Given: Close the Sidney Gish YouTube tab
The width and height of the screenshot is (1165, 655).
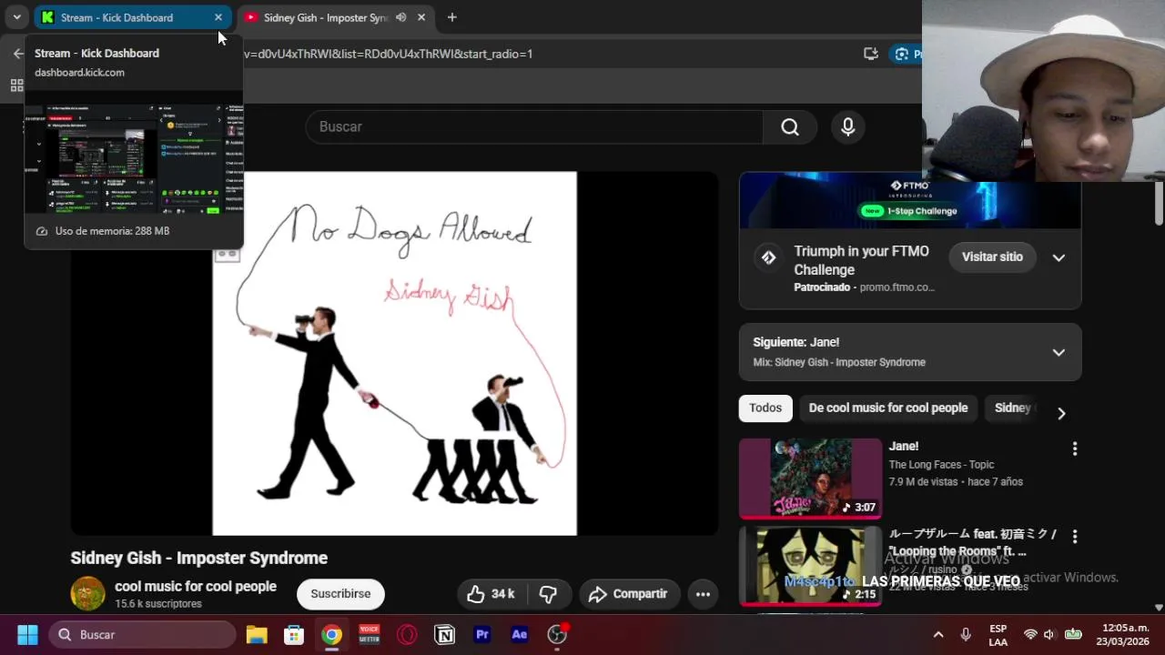Looking at the screenshot, I should tap(421, 17).
